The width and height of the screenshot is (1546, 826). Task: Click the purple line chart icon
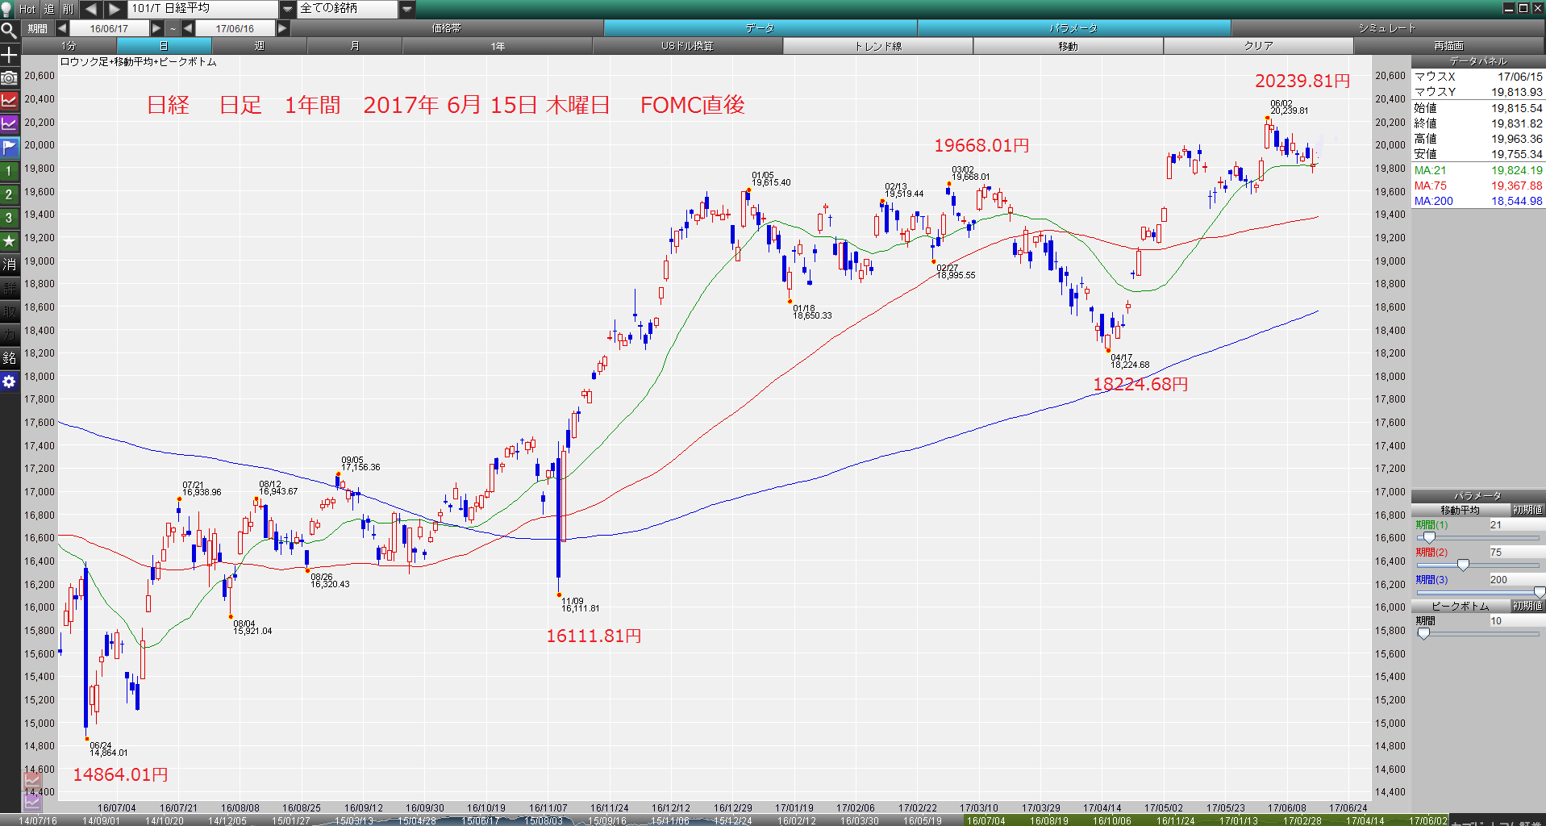pyautogui.click(x=9, y=124)
